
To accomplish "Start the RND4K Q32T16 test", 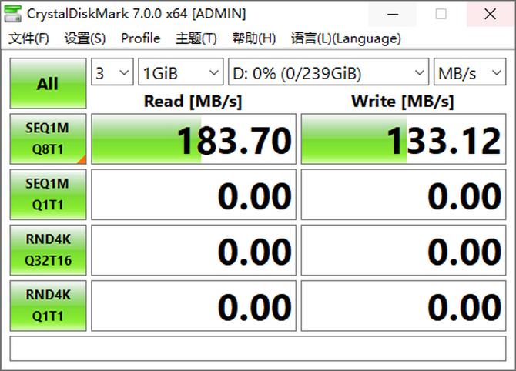I will (x=48, y=250).
